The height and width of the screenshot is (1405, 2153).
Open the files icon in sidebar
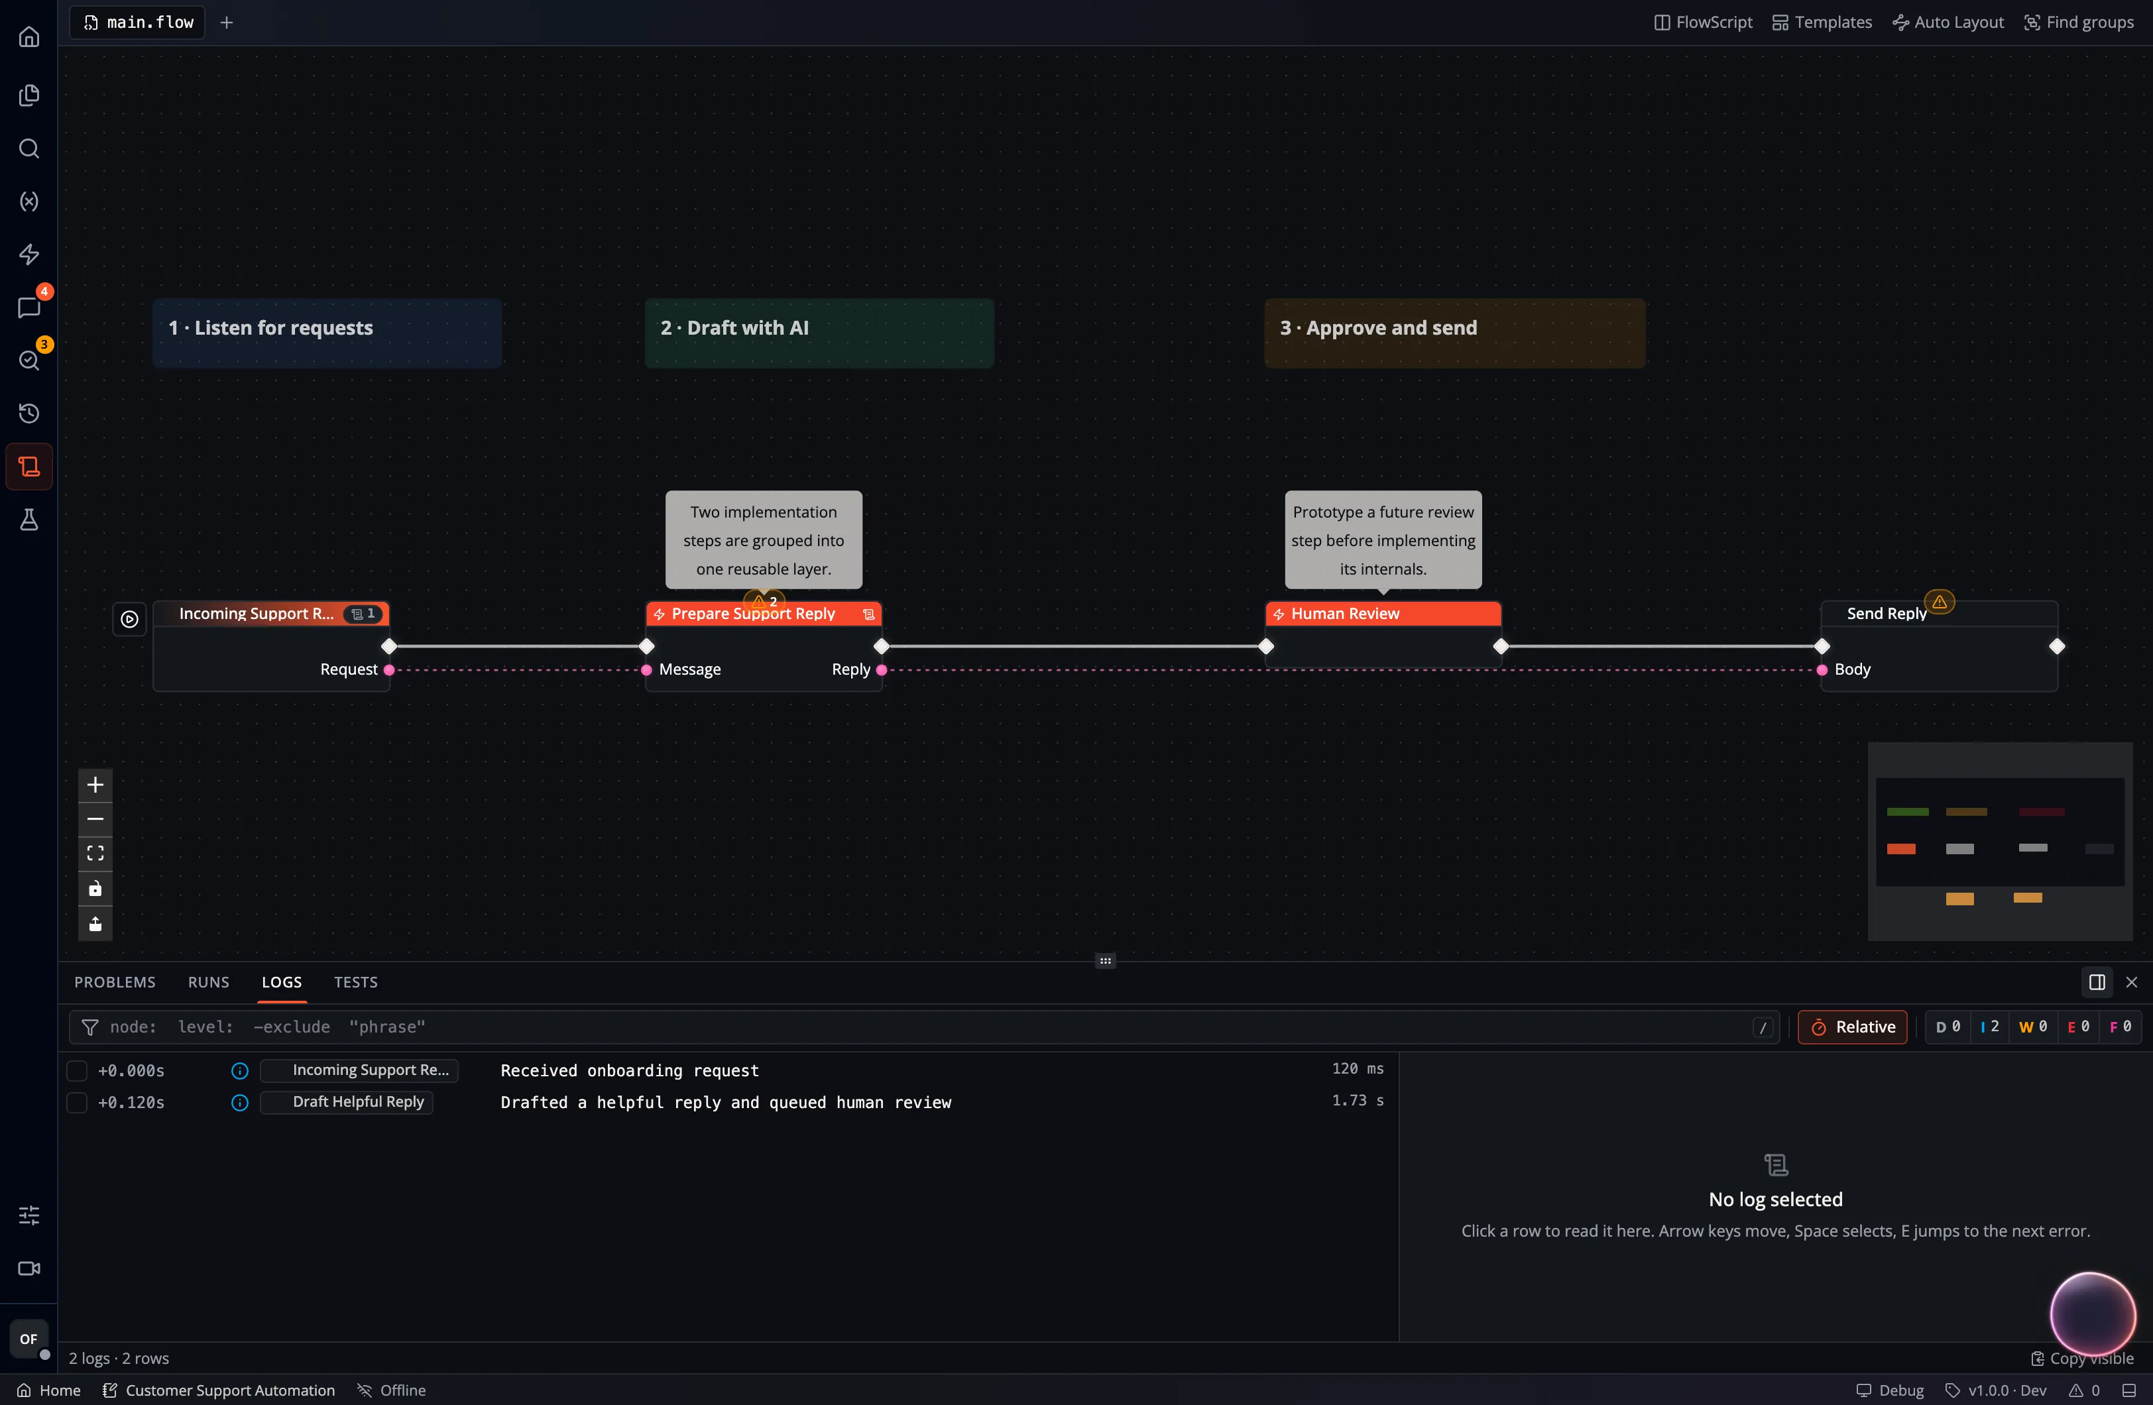[29, 95]
